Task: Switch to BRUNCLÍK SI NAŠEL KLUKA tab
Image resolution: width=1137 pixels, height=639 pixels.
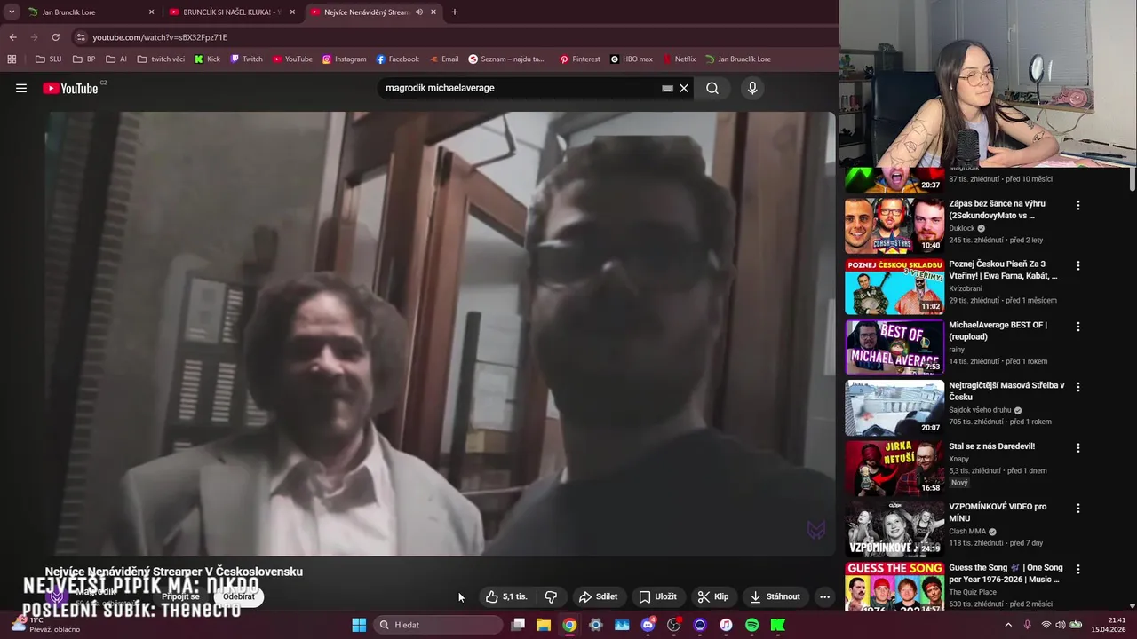Action: (x=232, y=12)
